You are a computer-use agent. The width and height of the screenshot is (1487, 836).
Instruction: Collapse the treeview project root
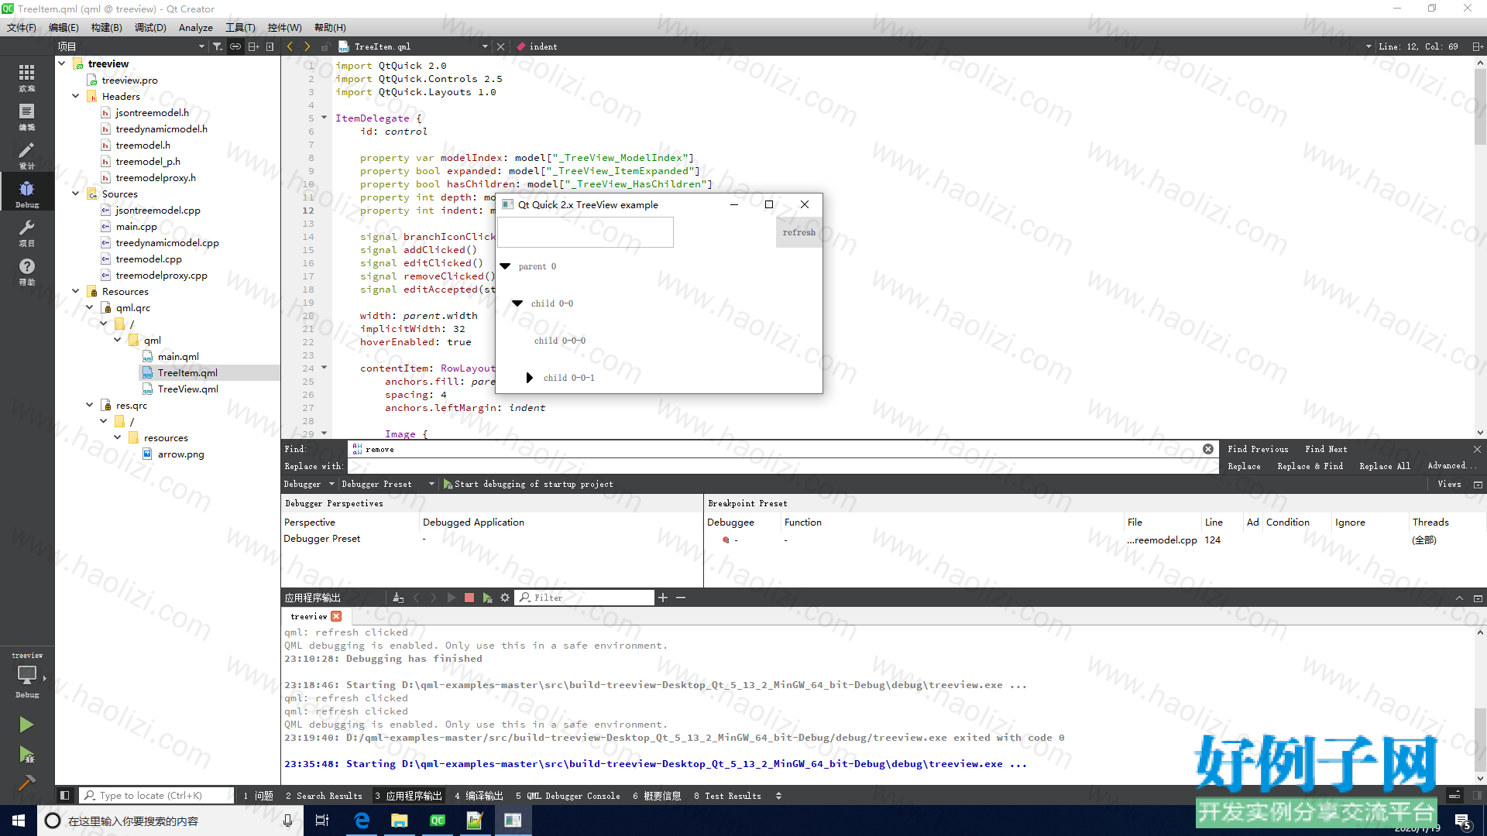coord(61,63)
